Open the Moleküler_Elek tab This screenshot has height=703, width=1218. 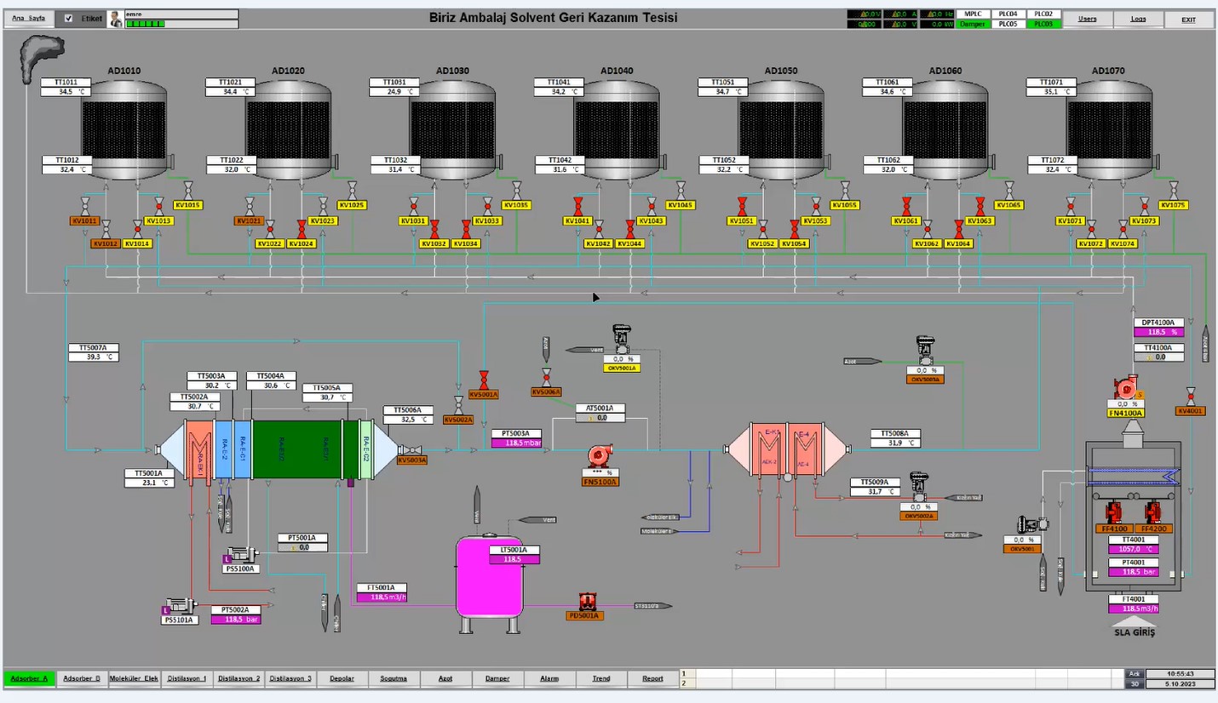(135, 678)
